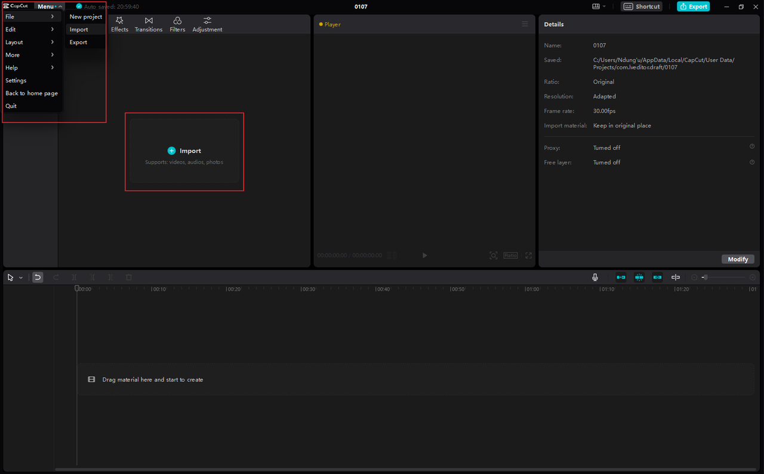Choose Back to home page in the menu
Viewport: 764px width, 474px height.
(x=31, y=93)
